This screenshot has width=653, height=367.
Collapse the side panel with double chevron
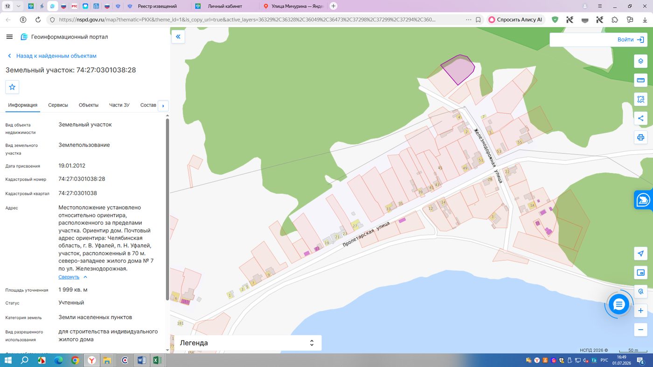[x=178, y=36]
